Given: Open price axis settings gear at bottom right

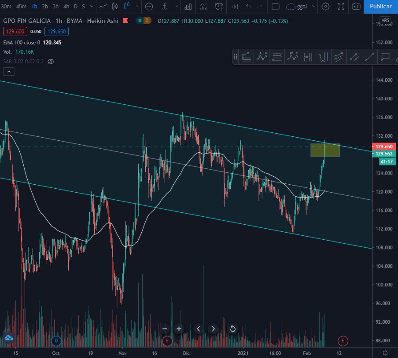Looking at the screenshot, I should pos(385,353).
